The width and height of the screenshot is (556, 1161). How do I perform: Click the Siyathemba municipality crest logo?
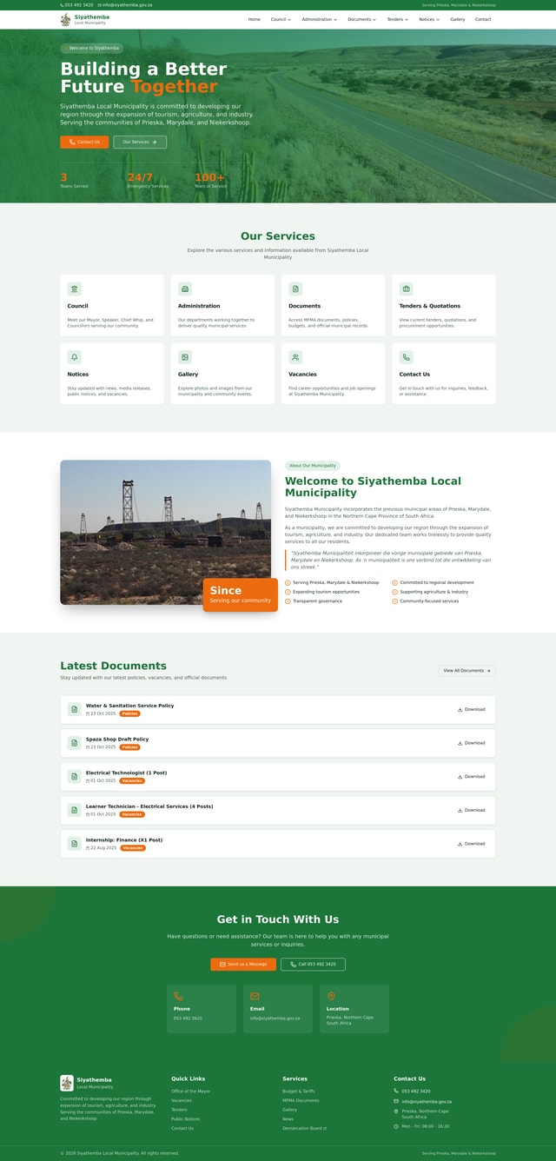66,19
